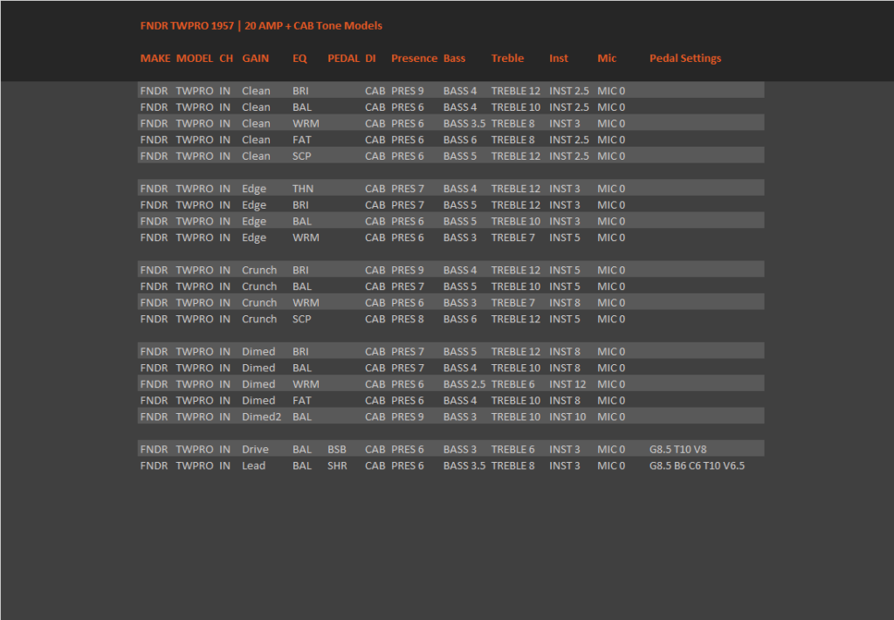Select PRES 8 in the Crunch SCP row
The width and height of the screenshot is (894, 620).
pos(408,319)
